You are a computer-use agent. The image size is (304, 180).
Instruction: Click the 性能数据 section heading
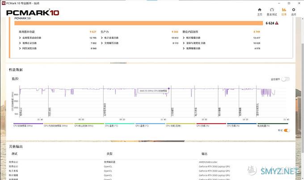[x=16, y=70]
